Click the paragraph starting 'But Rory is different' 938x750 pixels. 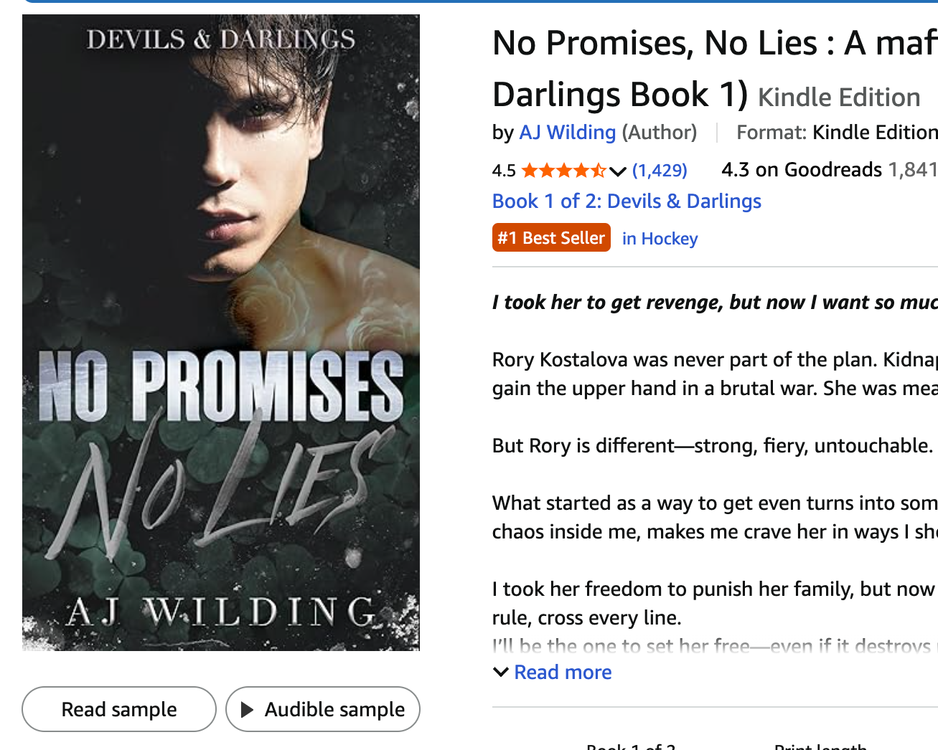pos(712,446)
